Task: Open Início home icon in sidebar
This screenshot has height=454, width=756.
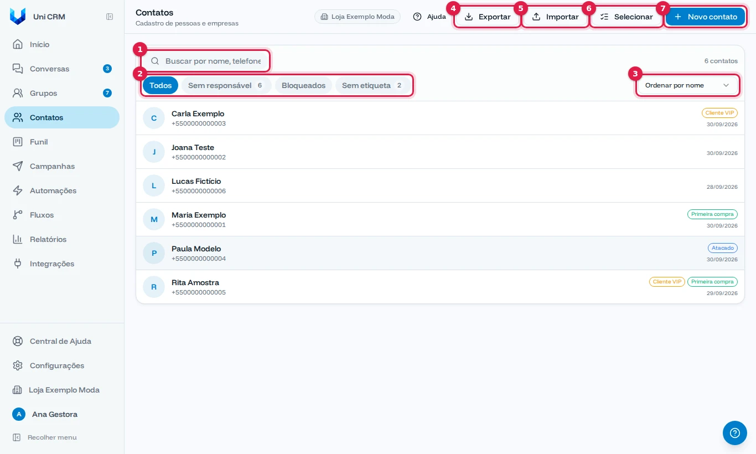Action: tap(18, 44)
